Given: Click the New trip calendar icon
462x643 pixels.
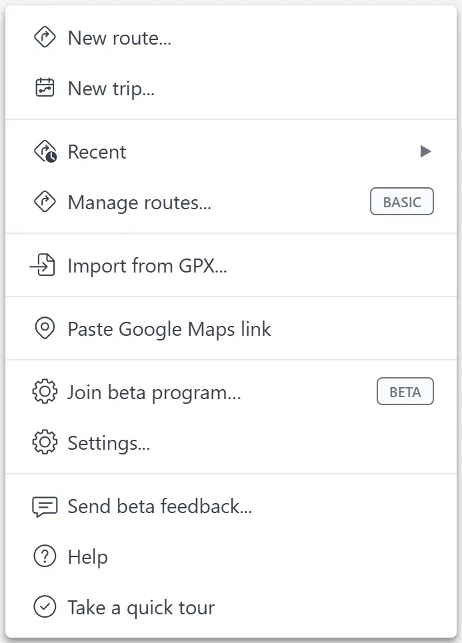Looking at the screenshot, I should pos(45,88).
